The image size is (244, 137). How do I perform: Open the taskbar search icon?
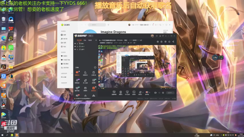tap(7, 135)
